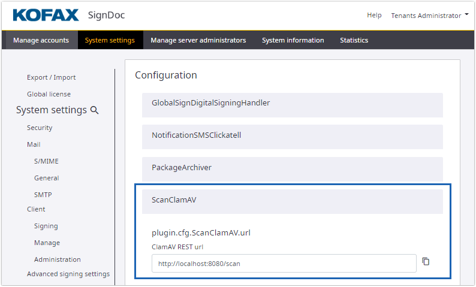Click the ClamAV REST url input field
This screenshot has height=287, width=476.
[x=284, y=263]
